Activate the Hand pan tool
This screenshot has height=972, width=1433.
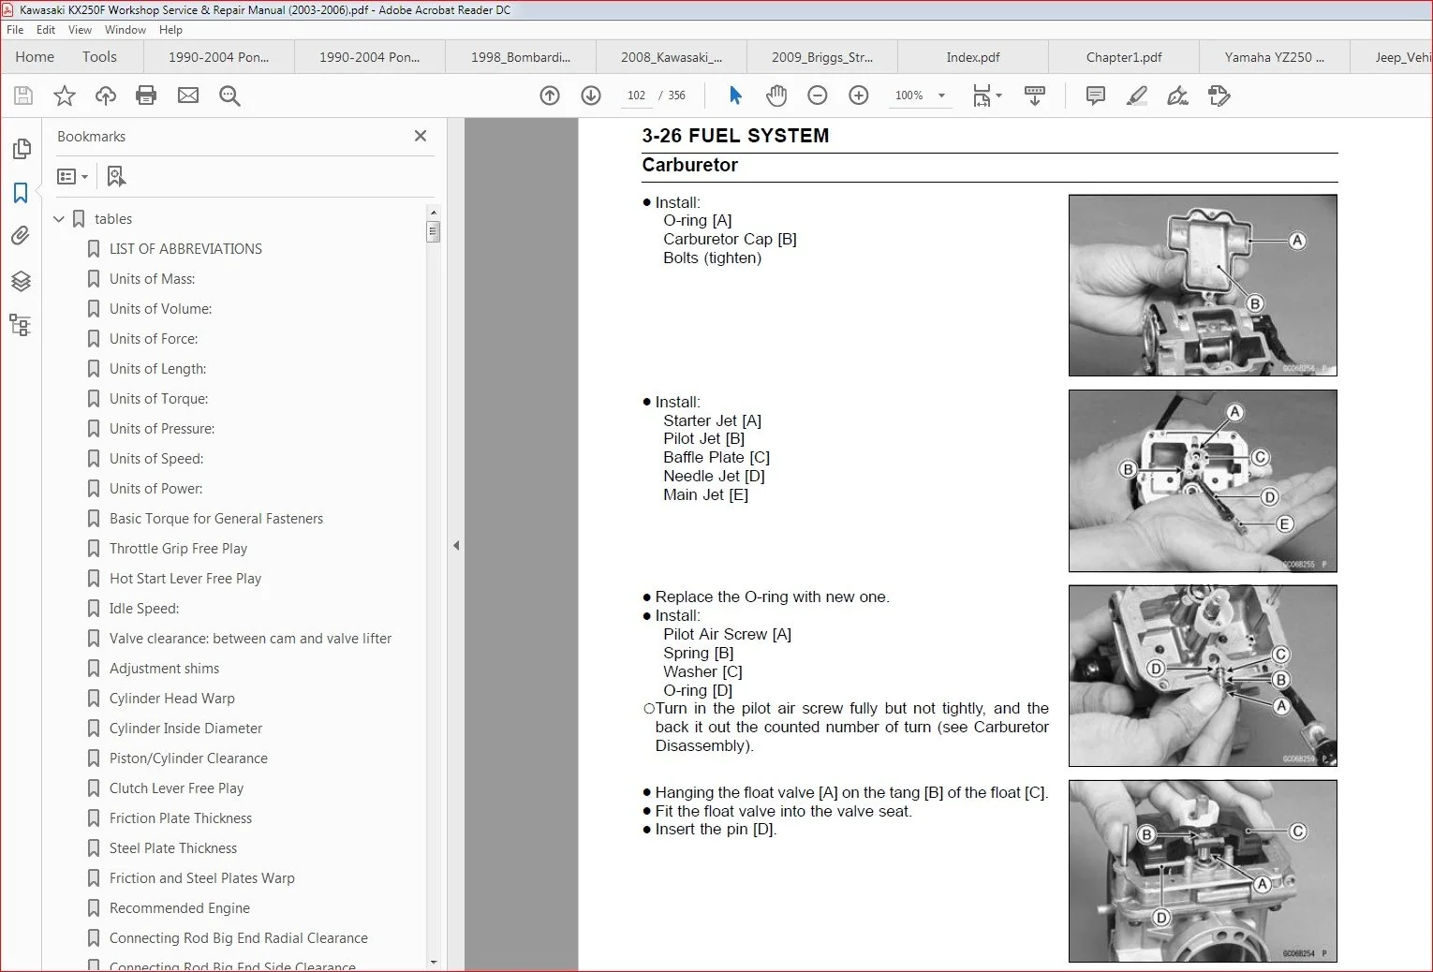click(x=776, y=96)
